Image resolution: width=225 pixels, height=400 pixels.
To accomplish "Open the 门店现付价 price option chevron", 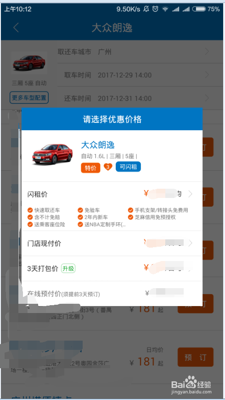I will coord(191,243).
